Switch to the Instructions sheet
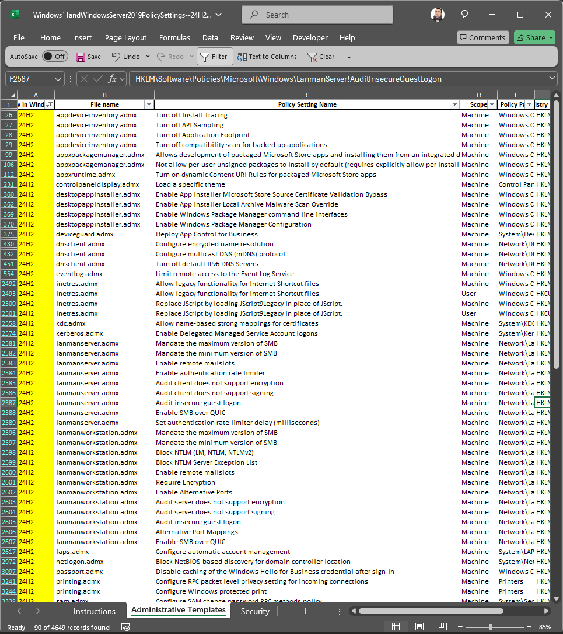 94,611
